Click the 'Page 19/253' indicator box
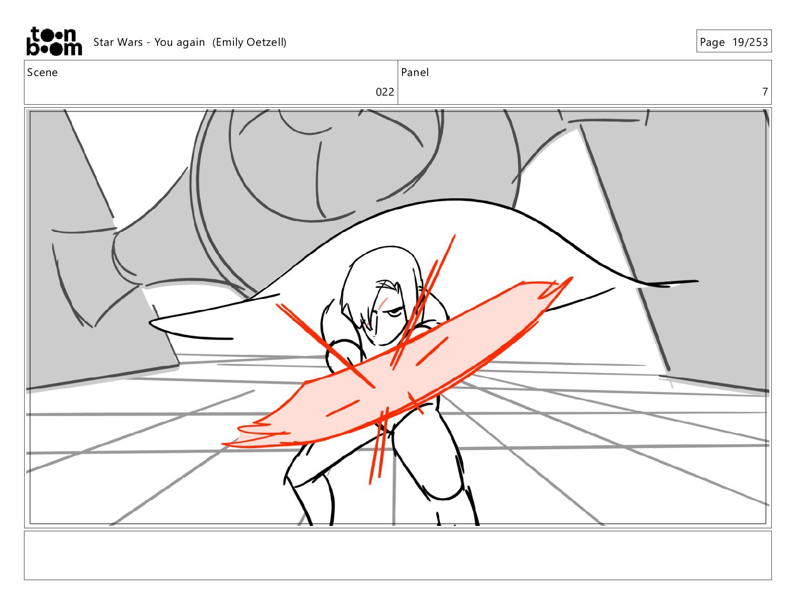Image resolution: width=797 pixels, height=616 pixels. 734,41
